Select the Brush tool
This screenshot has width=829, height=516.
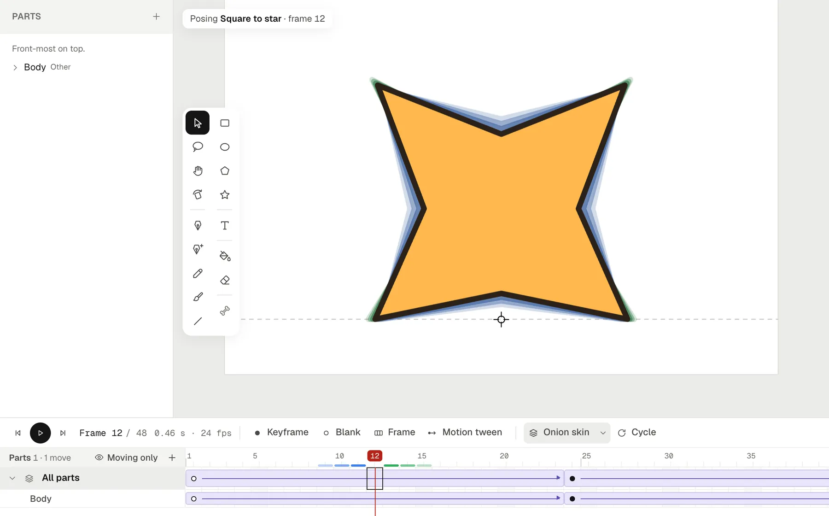[198, 297]
